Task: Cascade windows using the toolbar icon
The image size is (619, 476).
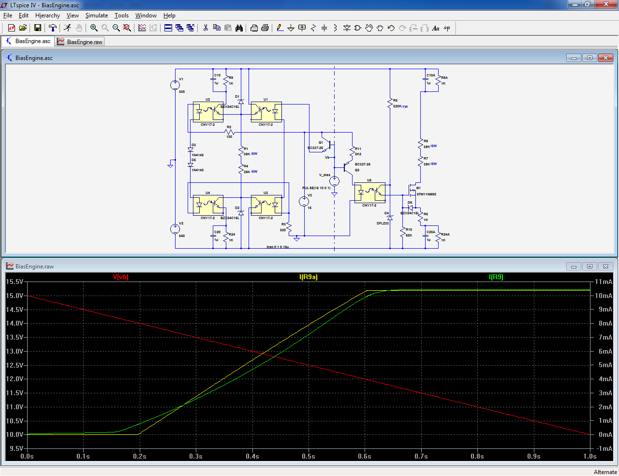Action: (x=179, y=28)
